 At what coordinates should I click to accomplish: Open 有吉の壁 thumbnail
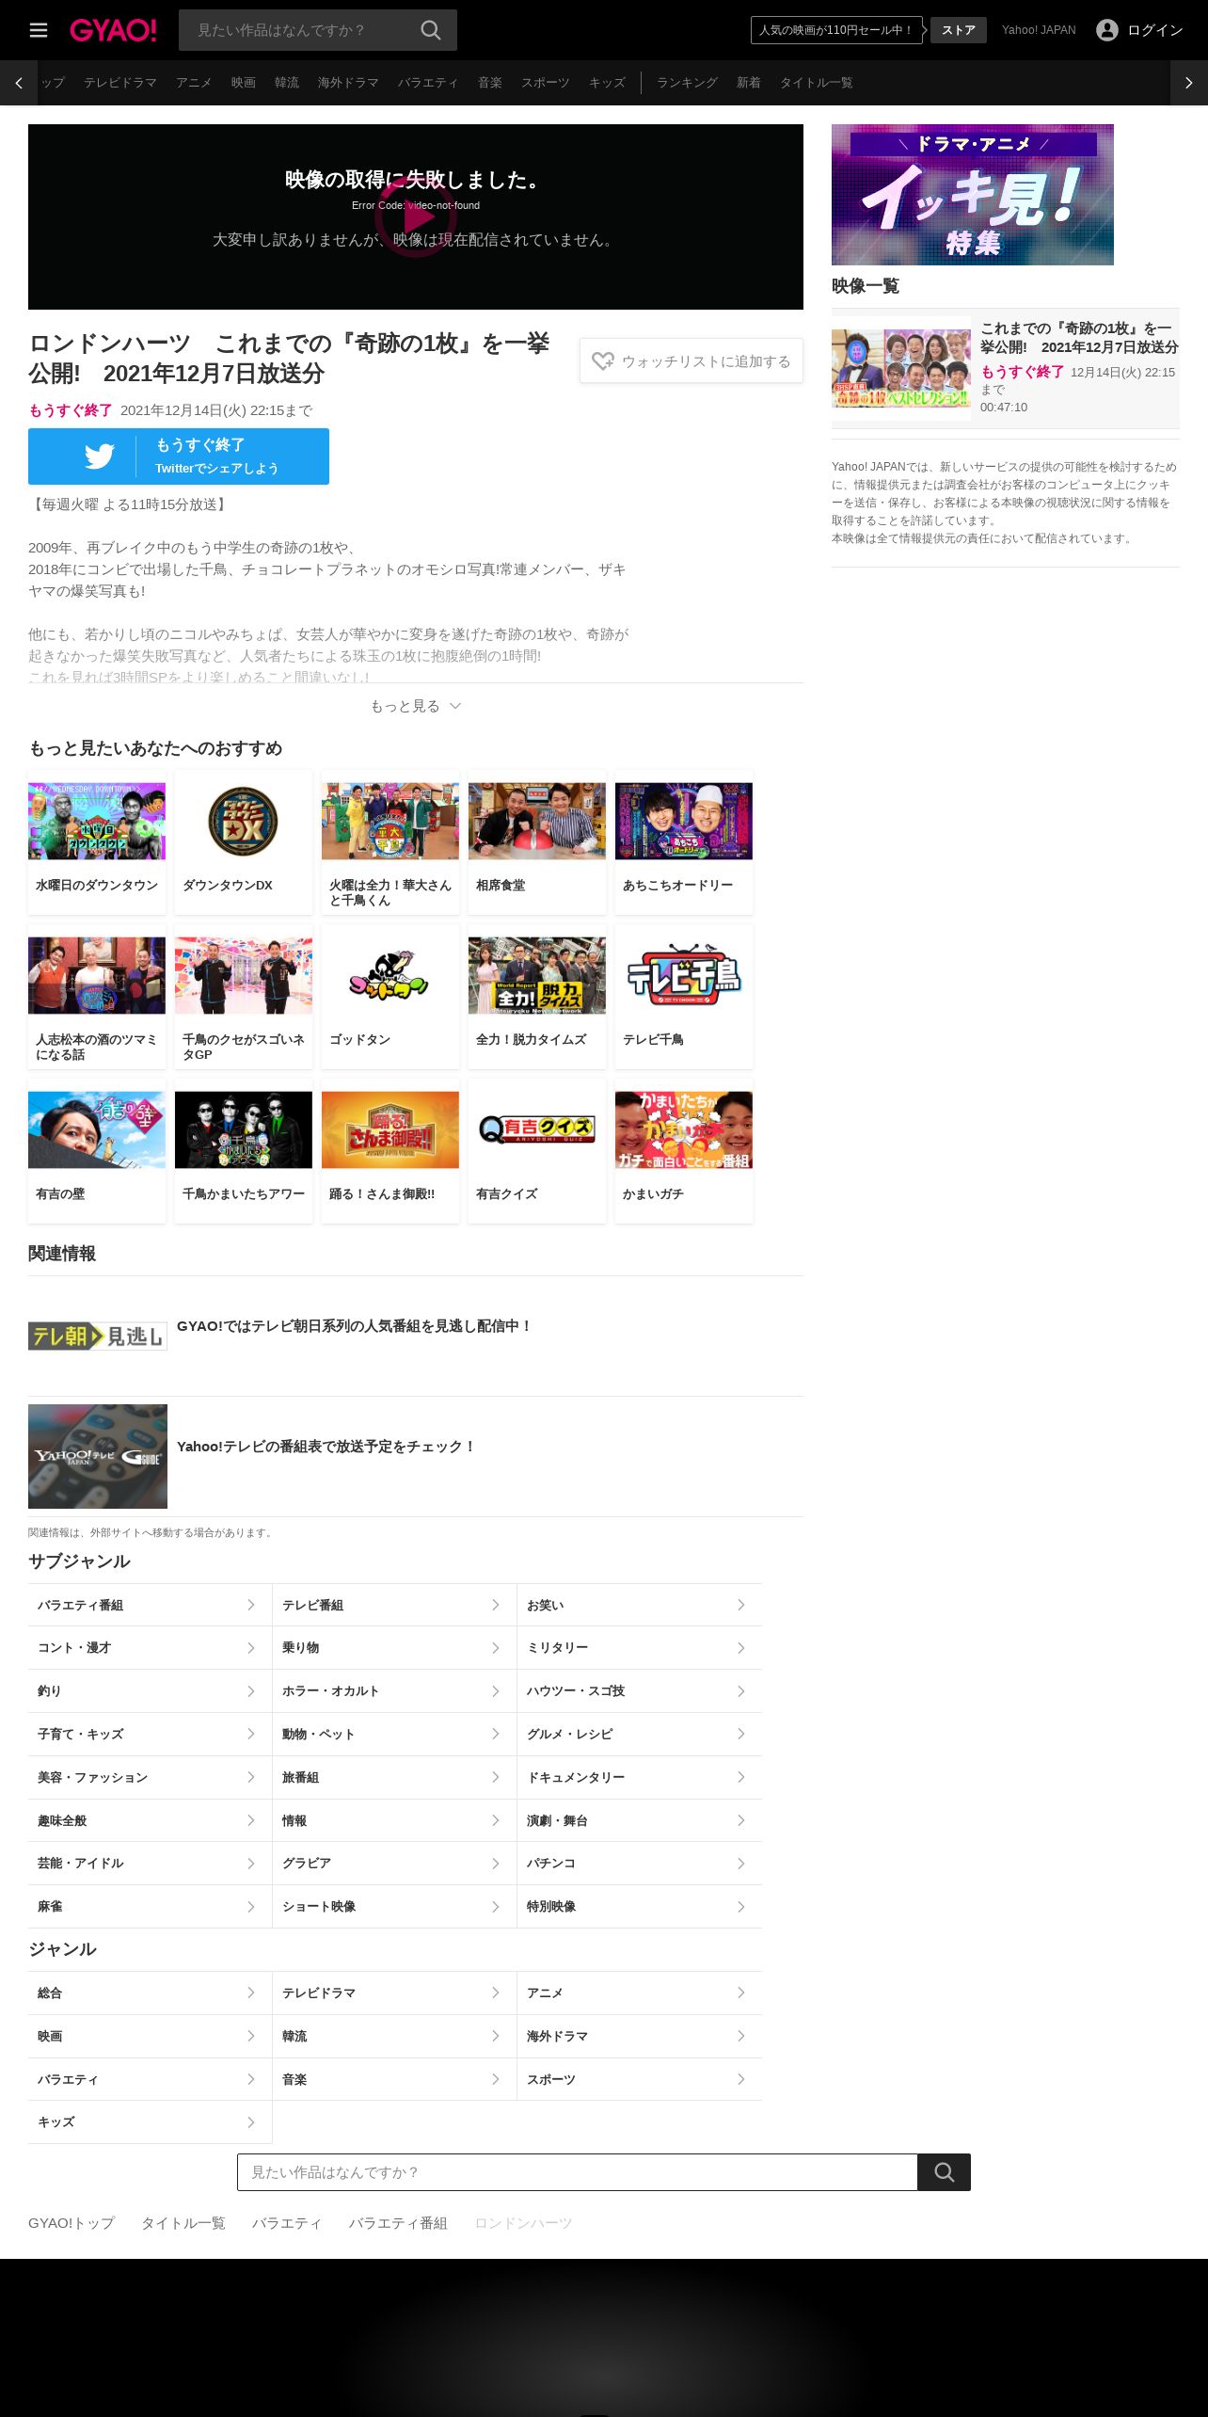(97, 1129)
